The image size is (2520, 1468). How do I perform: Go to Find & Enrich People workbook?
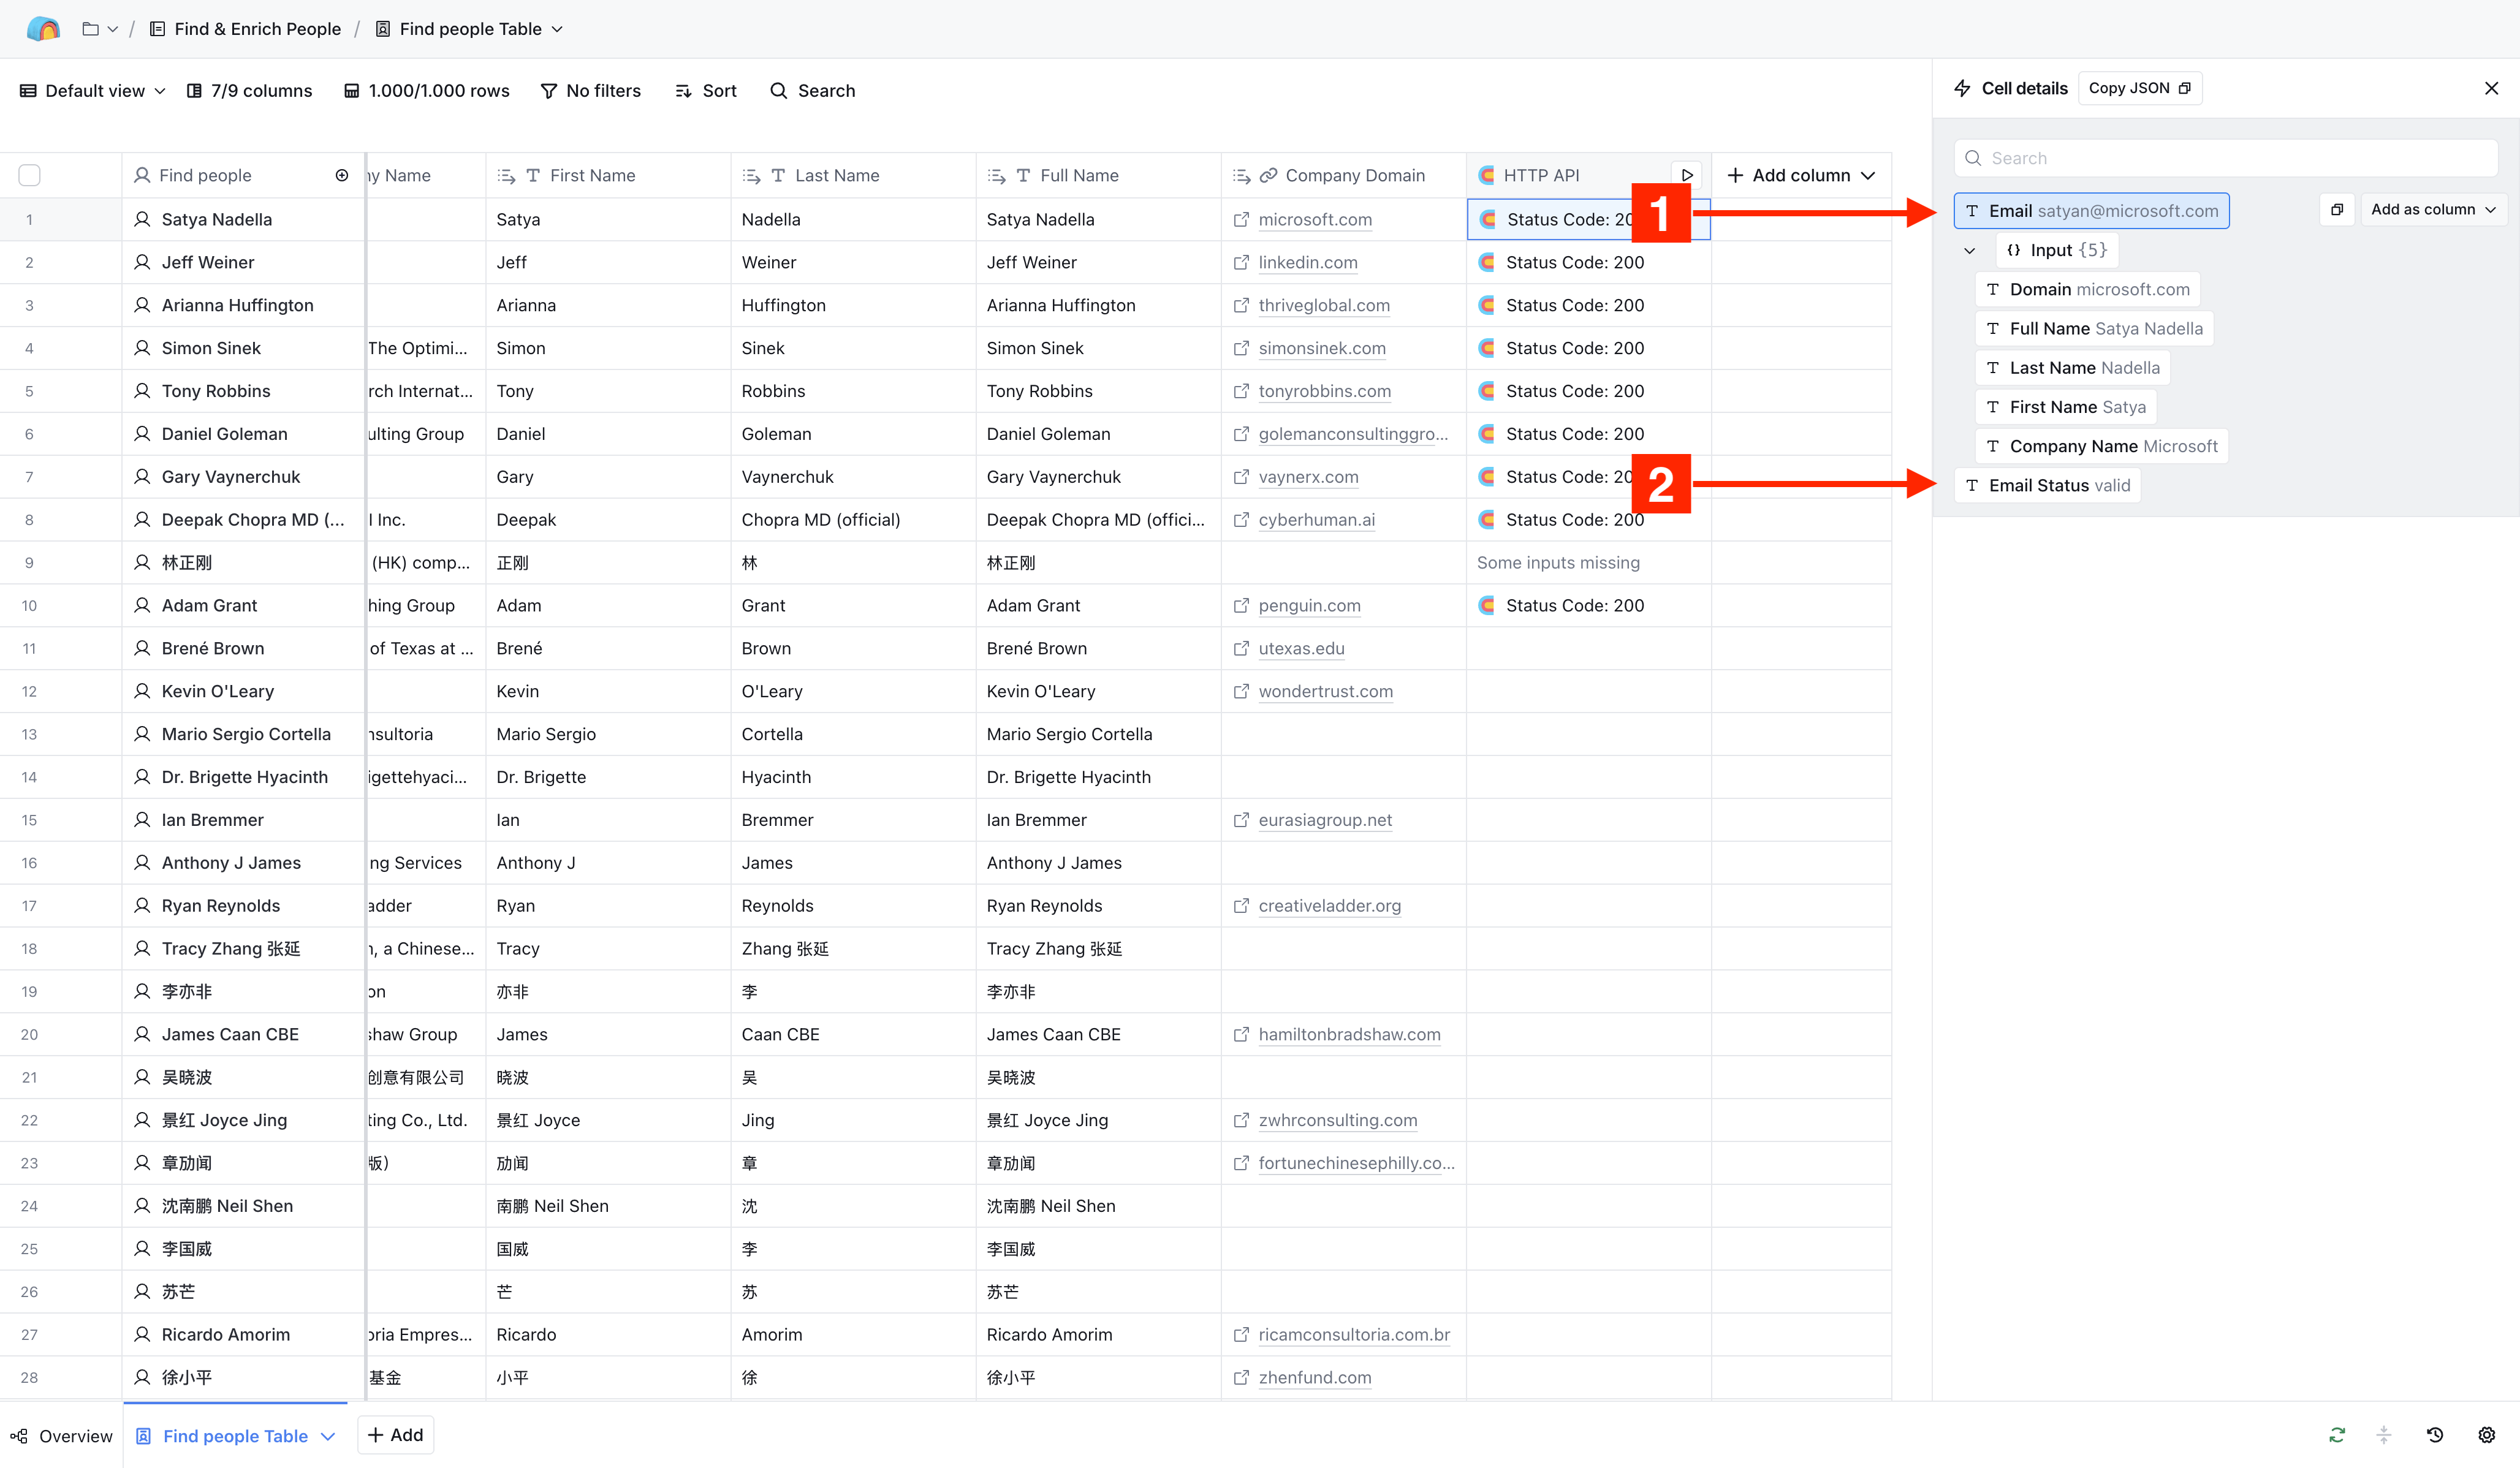245,29
